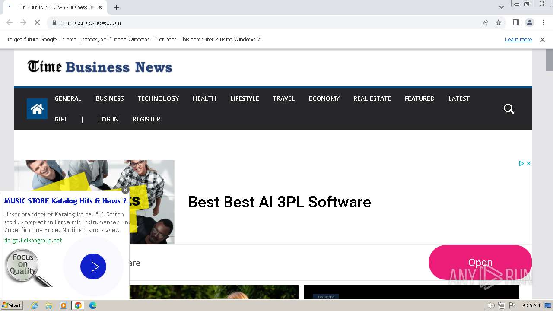
Task: Launch media player from taskbar
Action: click(x=64, y=305)
